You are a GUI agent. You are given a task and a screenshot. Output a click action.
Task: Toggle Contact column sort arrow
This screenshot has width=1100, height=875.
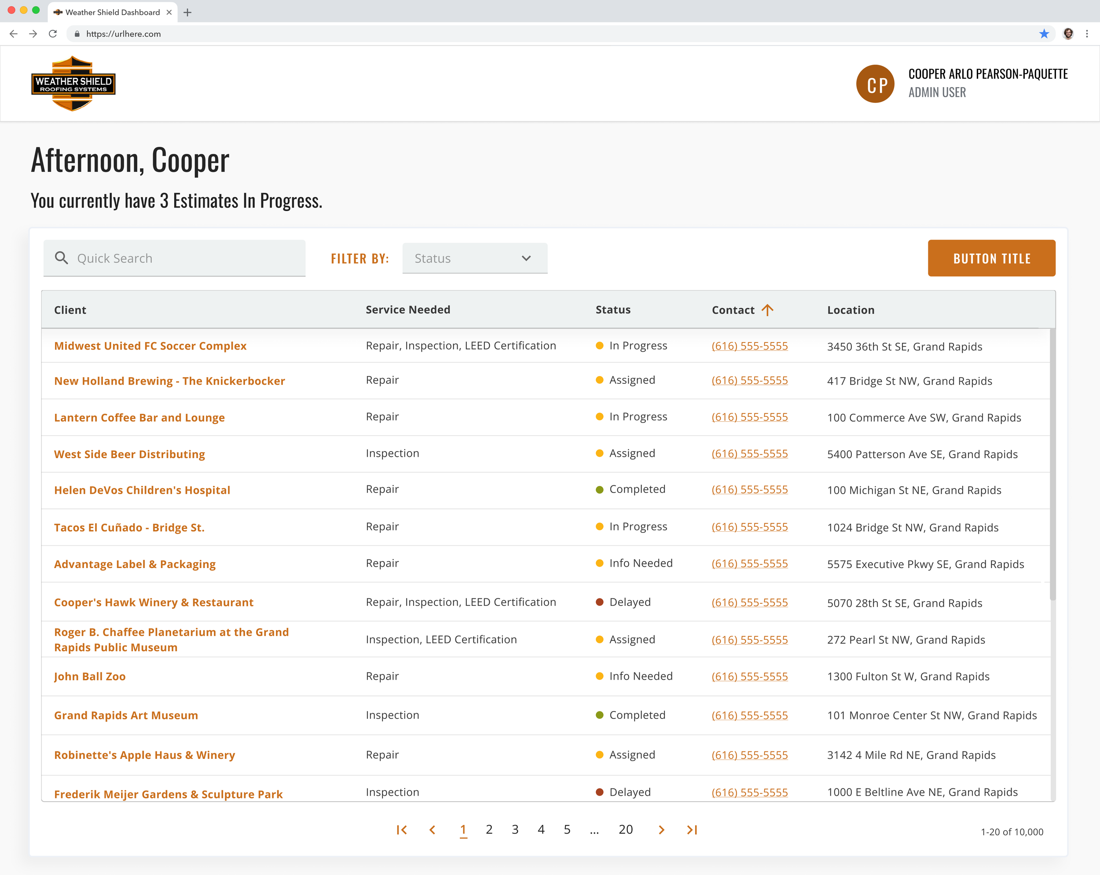[767, 310]
